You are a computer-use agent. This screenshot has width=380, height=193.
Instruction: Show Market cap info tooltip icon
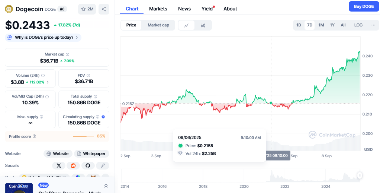click(x=68, y=54)
